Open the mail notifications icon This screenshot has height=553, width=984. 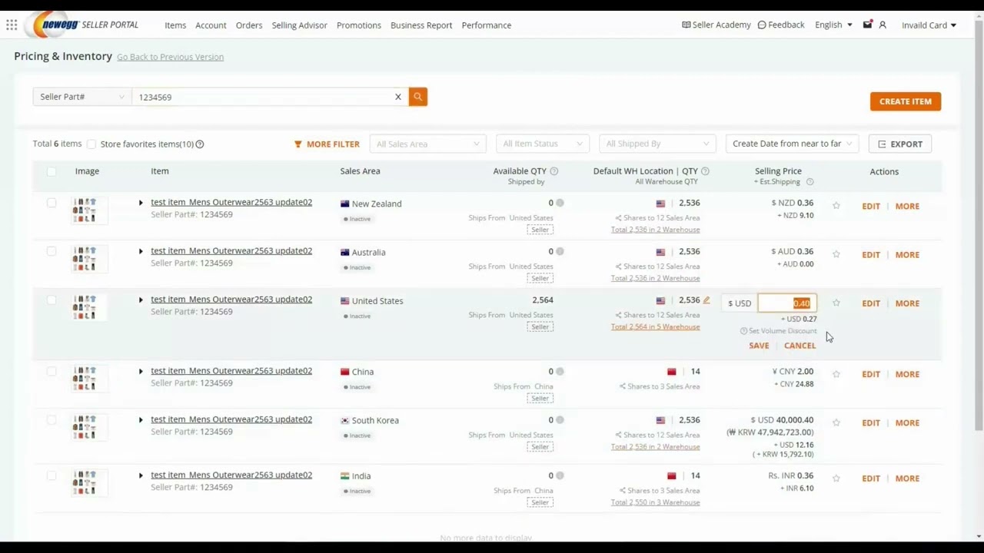pyautogui.click(x=867, y=25)
